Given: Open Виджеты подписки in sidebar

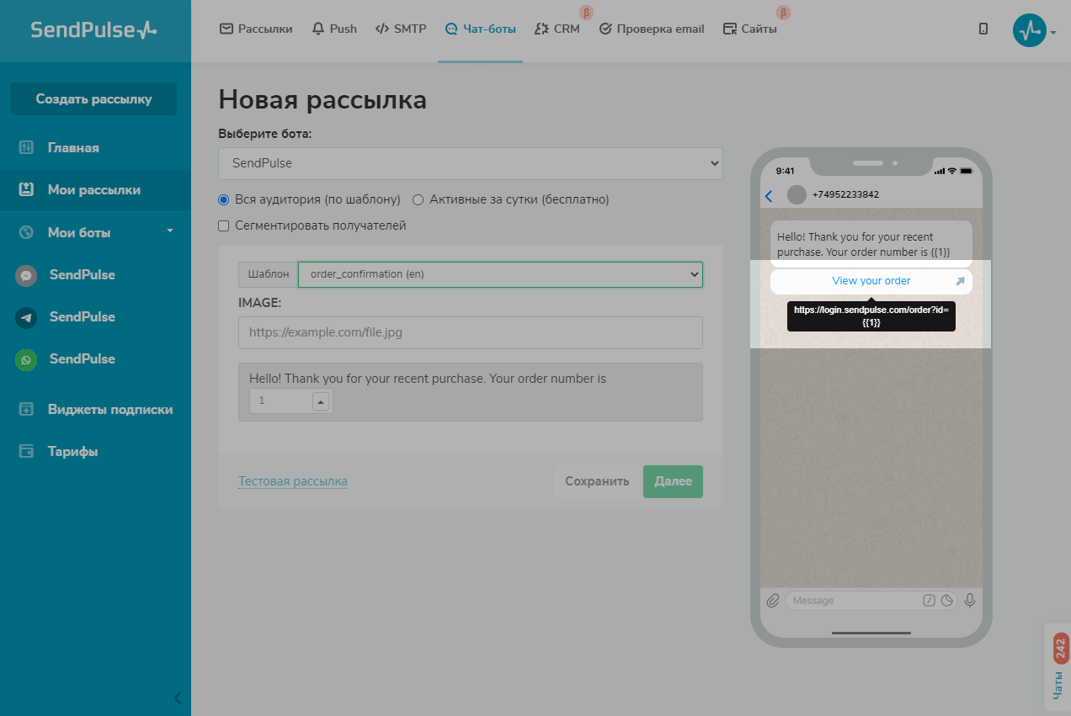Looking at the screenshot, I should pyautogui.click(x=95, y=410).
